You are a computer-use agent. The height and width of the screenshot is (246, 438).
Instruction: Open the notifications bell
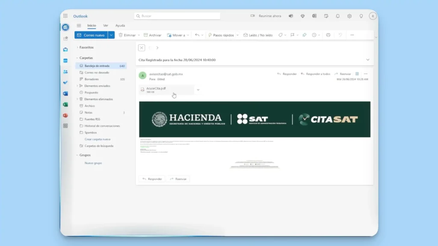click(x=338, y=16)
